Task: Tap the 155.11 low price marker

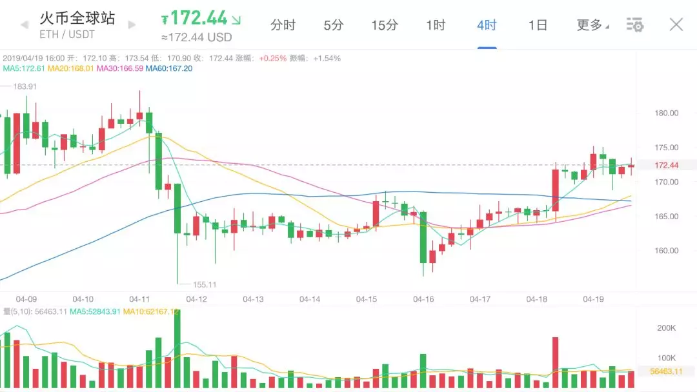Action: [205, 284]
